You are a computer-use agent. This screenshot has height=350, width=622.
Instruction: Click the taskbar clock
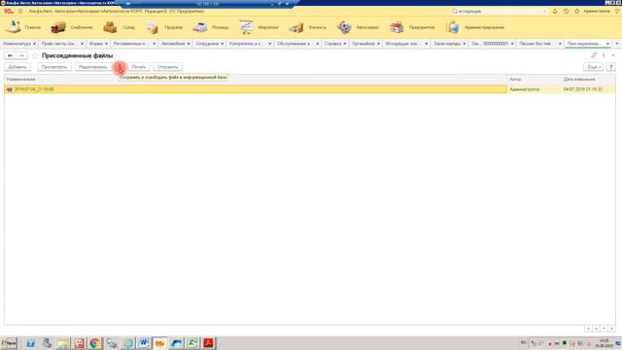pyautogui.click(x=605, y=343)
